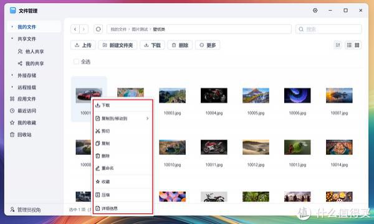Select the 10012.jpg desert thumbnail
The height and width of the screenshot is (224, 374).
(x=256, y=147)
